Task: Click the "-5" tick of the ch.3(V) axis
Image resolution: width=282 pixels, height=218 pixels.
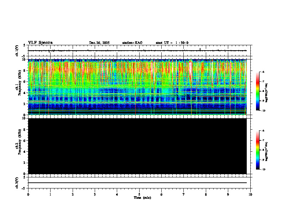Action: click(x=24, y=188)
